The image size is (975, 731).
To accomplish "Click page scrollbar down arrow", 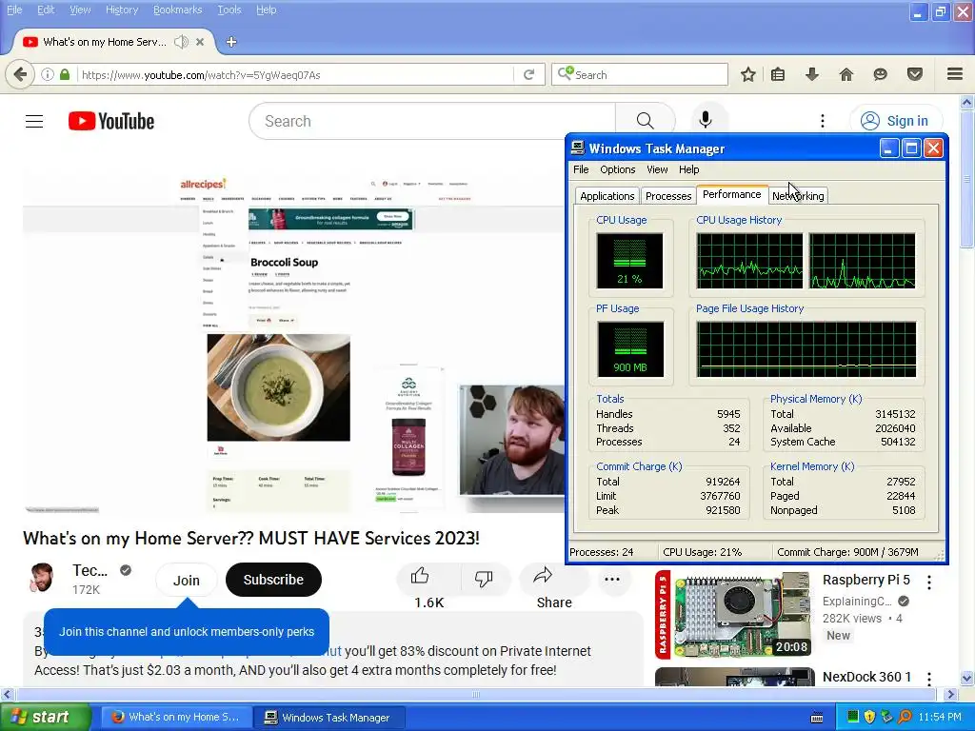I will [967, 678].
